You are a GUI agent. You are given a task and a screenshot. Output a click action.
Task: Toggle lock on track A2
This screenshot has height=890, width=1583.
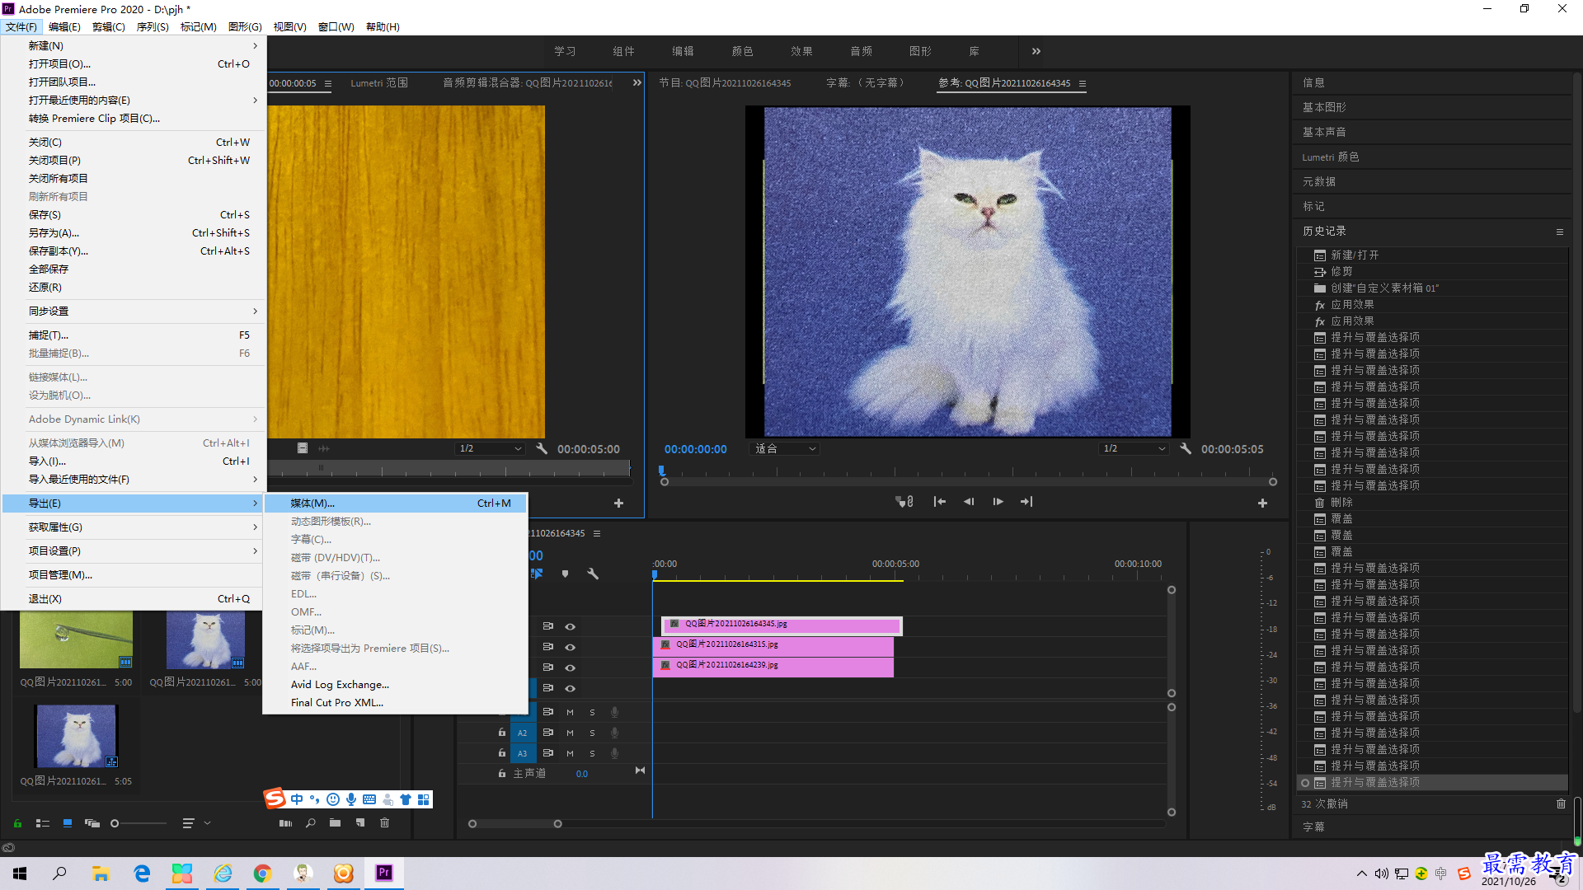501,733
